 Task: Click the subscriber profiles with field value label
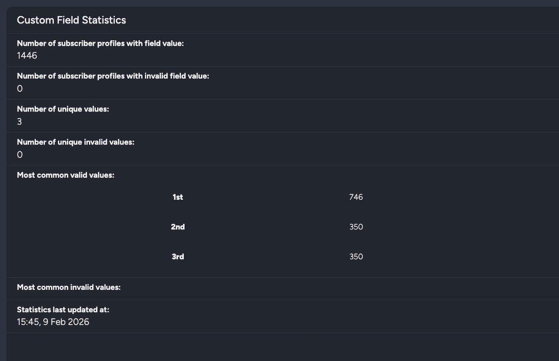[x=100, y=43]
